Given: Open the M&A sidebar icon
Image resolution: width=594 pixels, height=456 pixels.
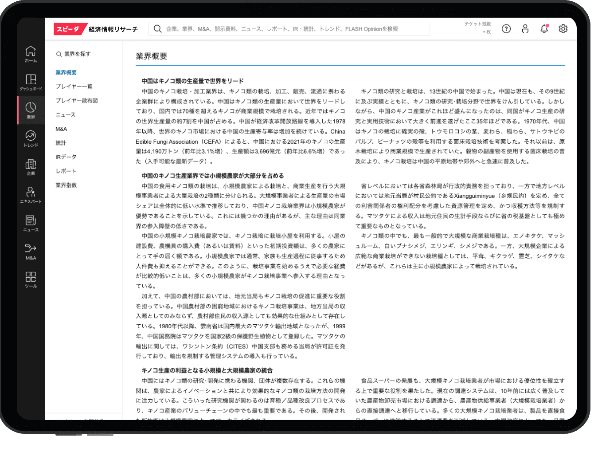Looking at the screenshot, I should click(31, 251).
